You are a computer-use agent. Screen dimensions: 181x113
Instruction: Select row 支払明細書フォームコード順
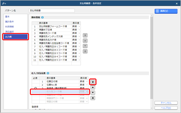(x=56, y=27)
